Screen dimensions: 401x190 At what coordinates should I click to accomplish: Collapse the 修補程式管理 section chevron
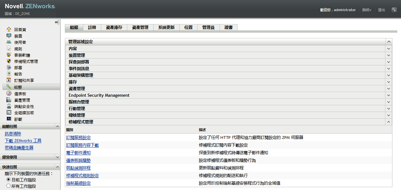[389, 122]
